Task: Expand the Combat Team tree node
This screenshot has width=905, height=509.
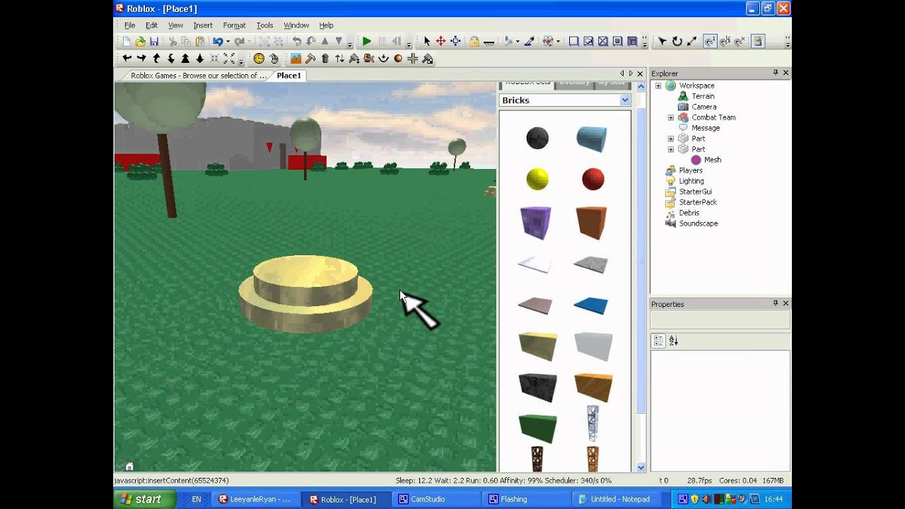Action: (671, 117)
